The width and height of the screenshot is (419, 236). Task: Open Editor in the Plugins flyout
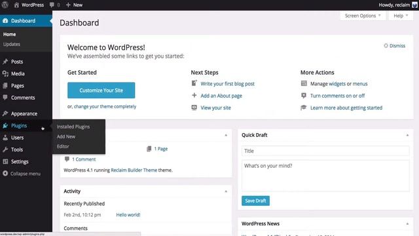click(63, 146)
